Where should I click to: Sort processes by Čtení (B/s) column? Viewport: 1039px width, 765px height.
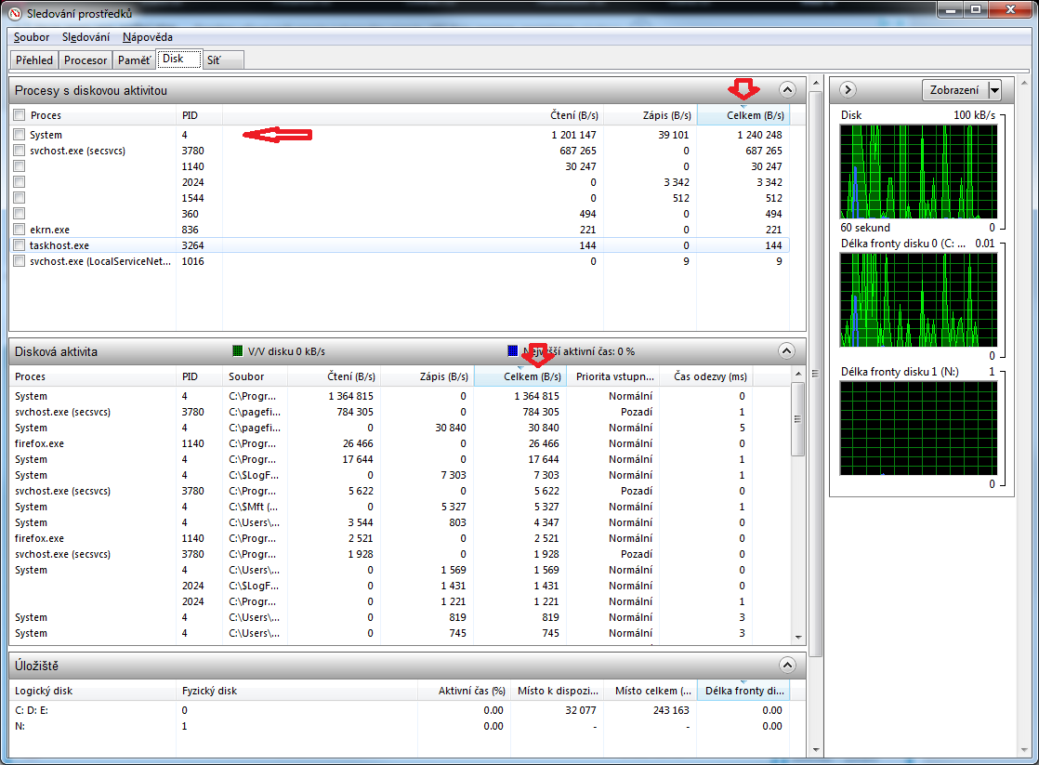574,115
